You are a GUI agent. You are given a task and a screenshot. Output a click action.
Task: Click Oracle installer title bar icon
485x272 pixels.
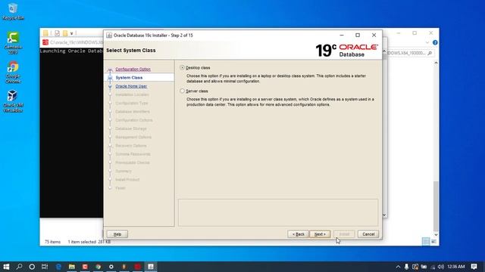109,36
